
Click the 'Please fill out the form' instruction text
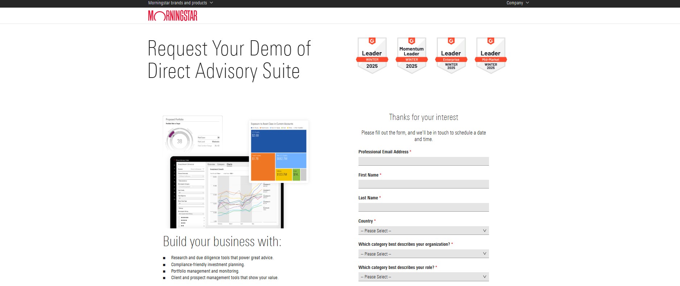423,136
